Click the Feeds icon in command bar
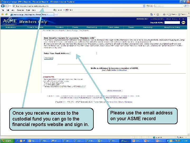Screen dimensions: 190x143 (158, 15)
